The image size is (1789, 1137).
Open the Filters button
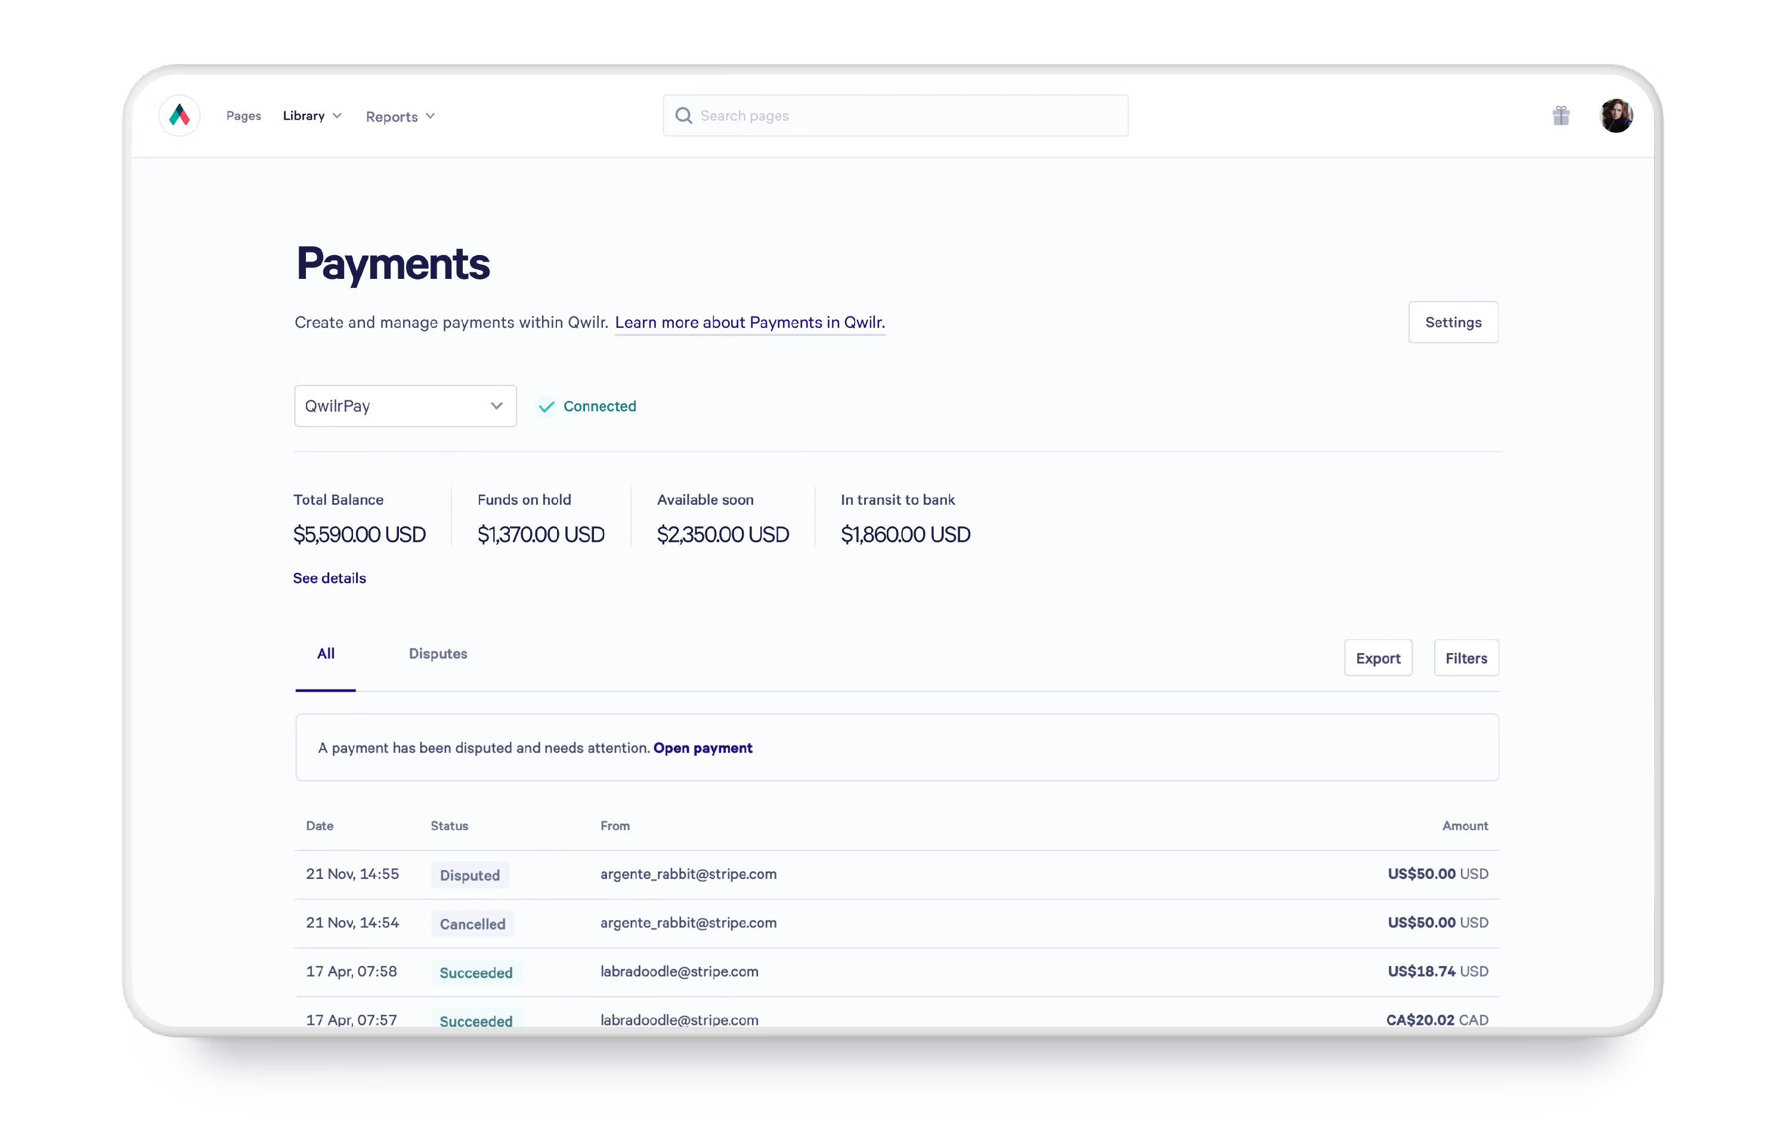click(x=1465, y=658)
